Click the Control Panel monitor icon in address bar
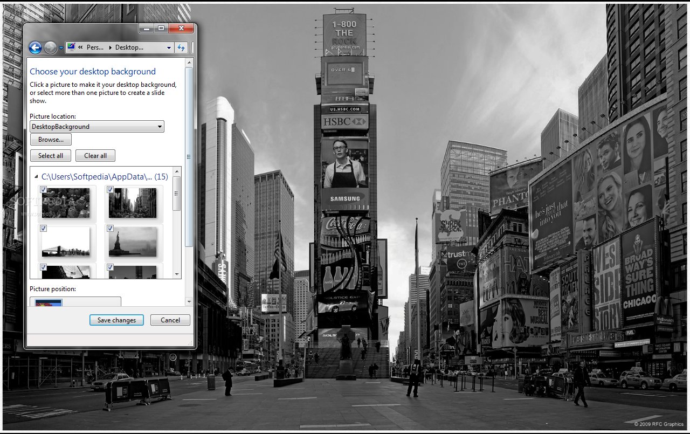Viewport: 690px width, 434px height. click(x=71, y=47)
